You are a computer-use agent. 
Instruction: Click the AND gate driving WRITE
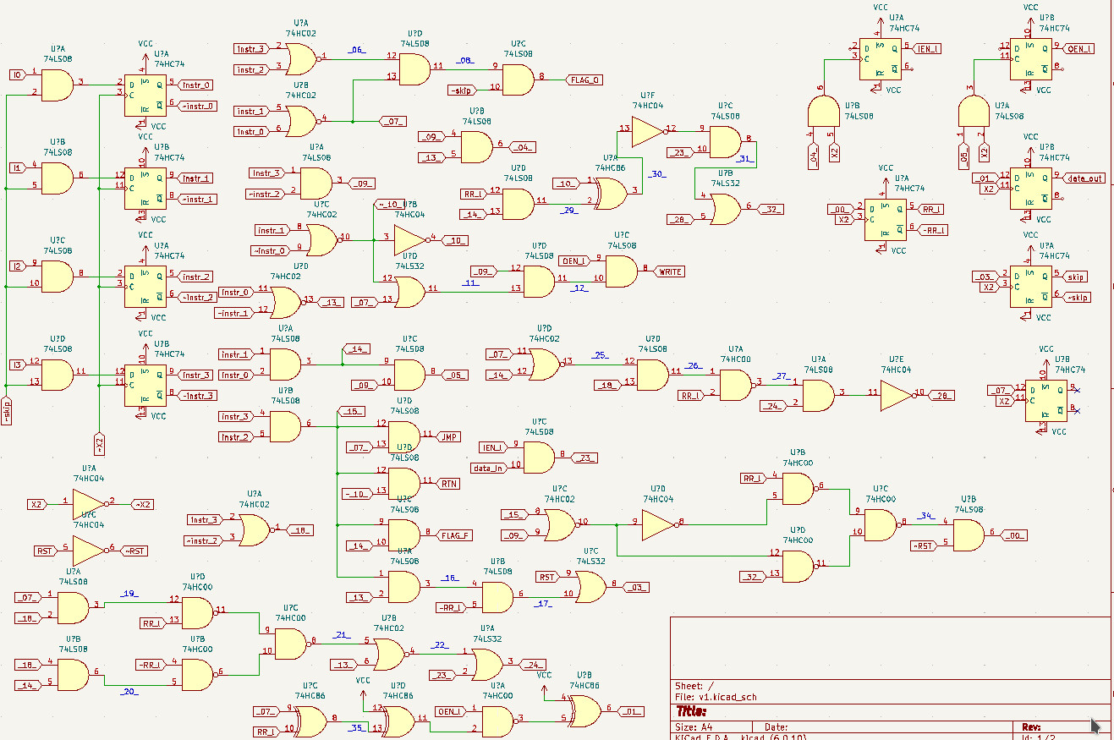click(x=622, y=271)
